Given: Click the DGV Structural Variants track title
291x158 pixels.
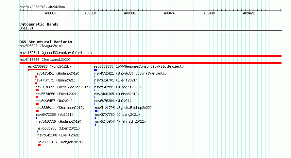Looking at the screenshot, I should [x=46, y=42].
